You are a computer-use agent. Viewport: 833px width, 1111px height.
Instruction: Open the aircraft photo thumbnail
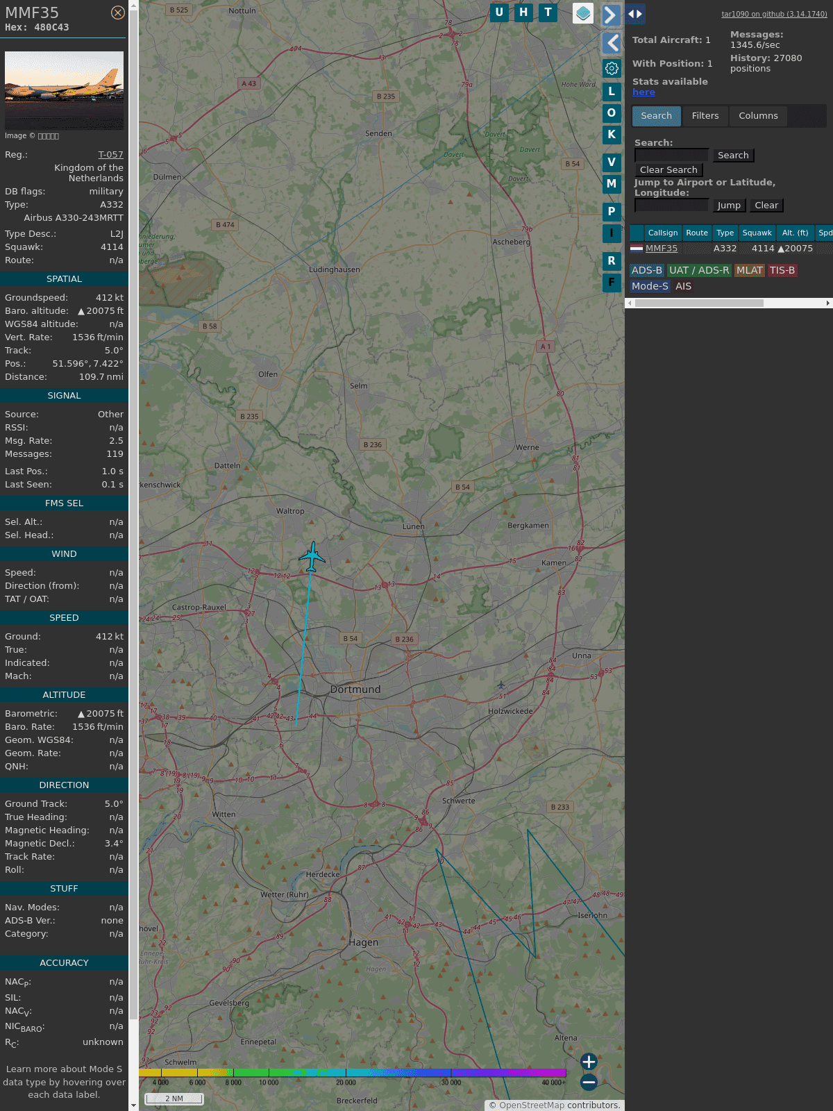tap(64, 90)
